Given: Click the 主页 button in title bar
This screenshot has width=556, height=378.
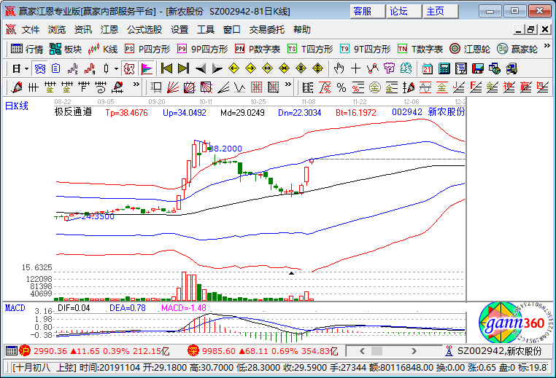Looking at the screenshot, I should pyautogui.click(x=441, y=12).
